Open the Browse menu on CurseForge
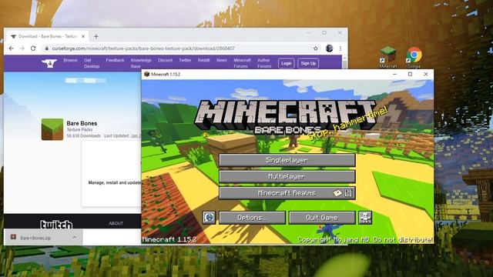493x277 pixels. (x=70, y=60)
